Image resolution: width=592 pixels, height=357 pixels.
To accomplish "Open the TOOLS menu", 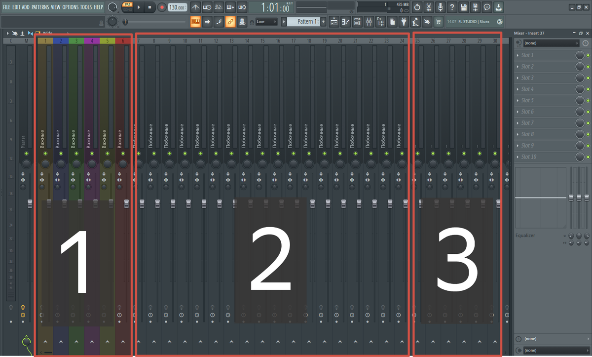I will [x=86, y=7].
